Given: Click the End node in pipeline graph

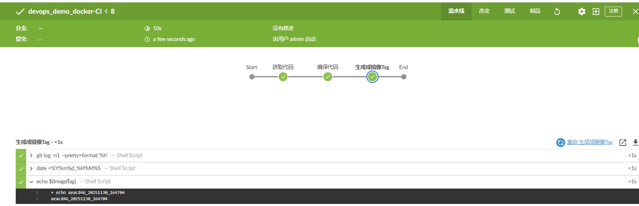Looking at the screenshot, I should [404, 77].
